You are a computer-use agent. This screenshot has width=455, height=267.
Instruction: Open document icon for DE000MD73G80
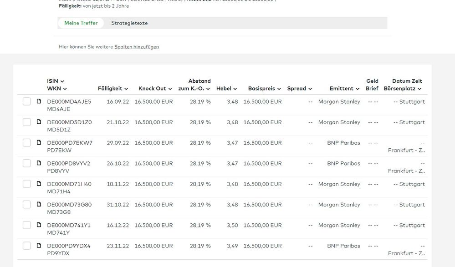(x=39, y=205)
